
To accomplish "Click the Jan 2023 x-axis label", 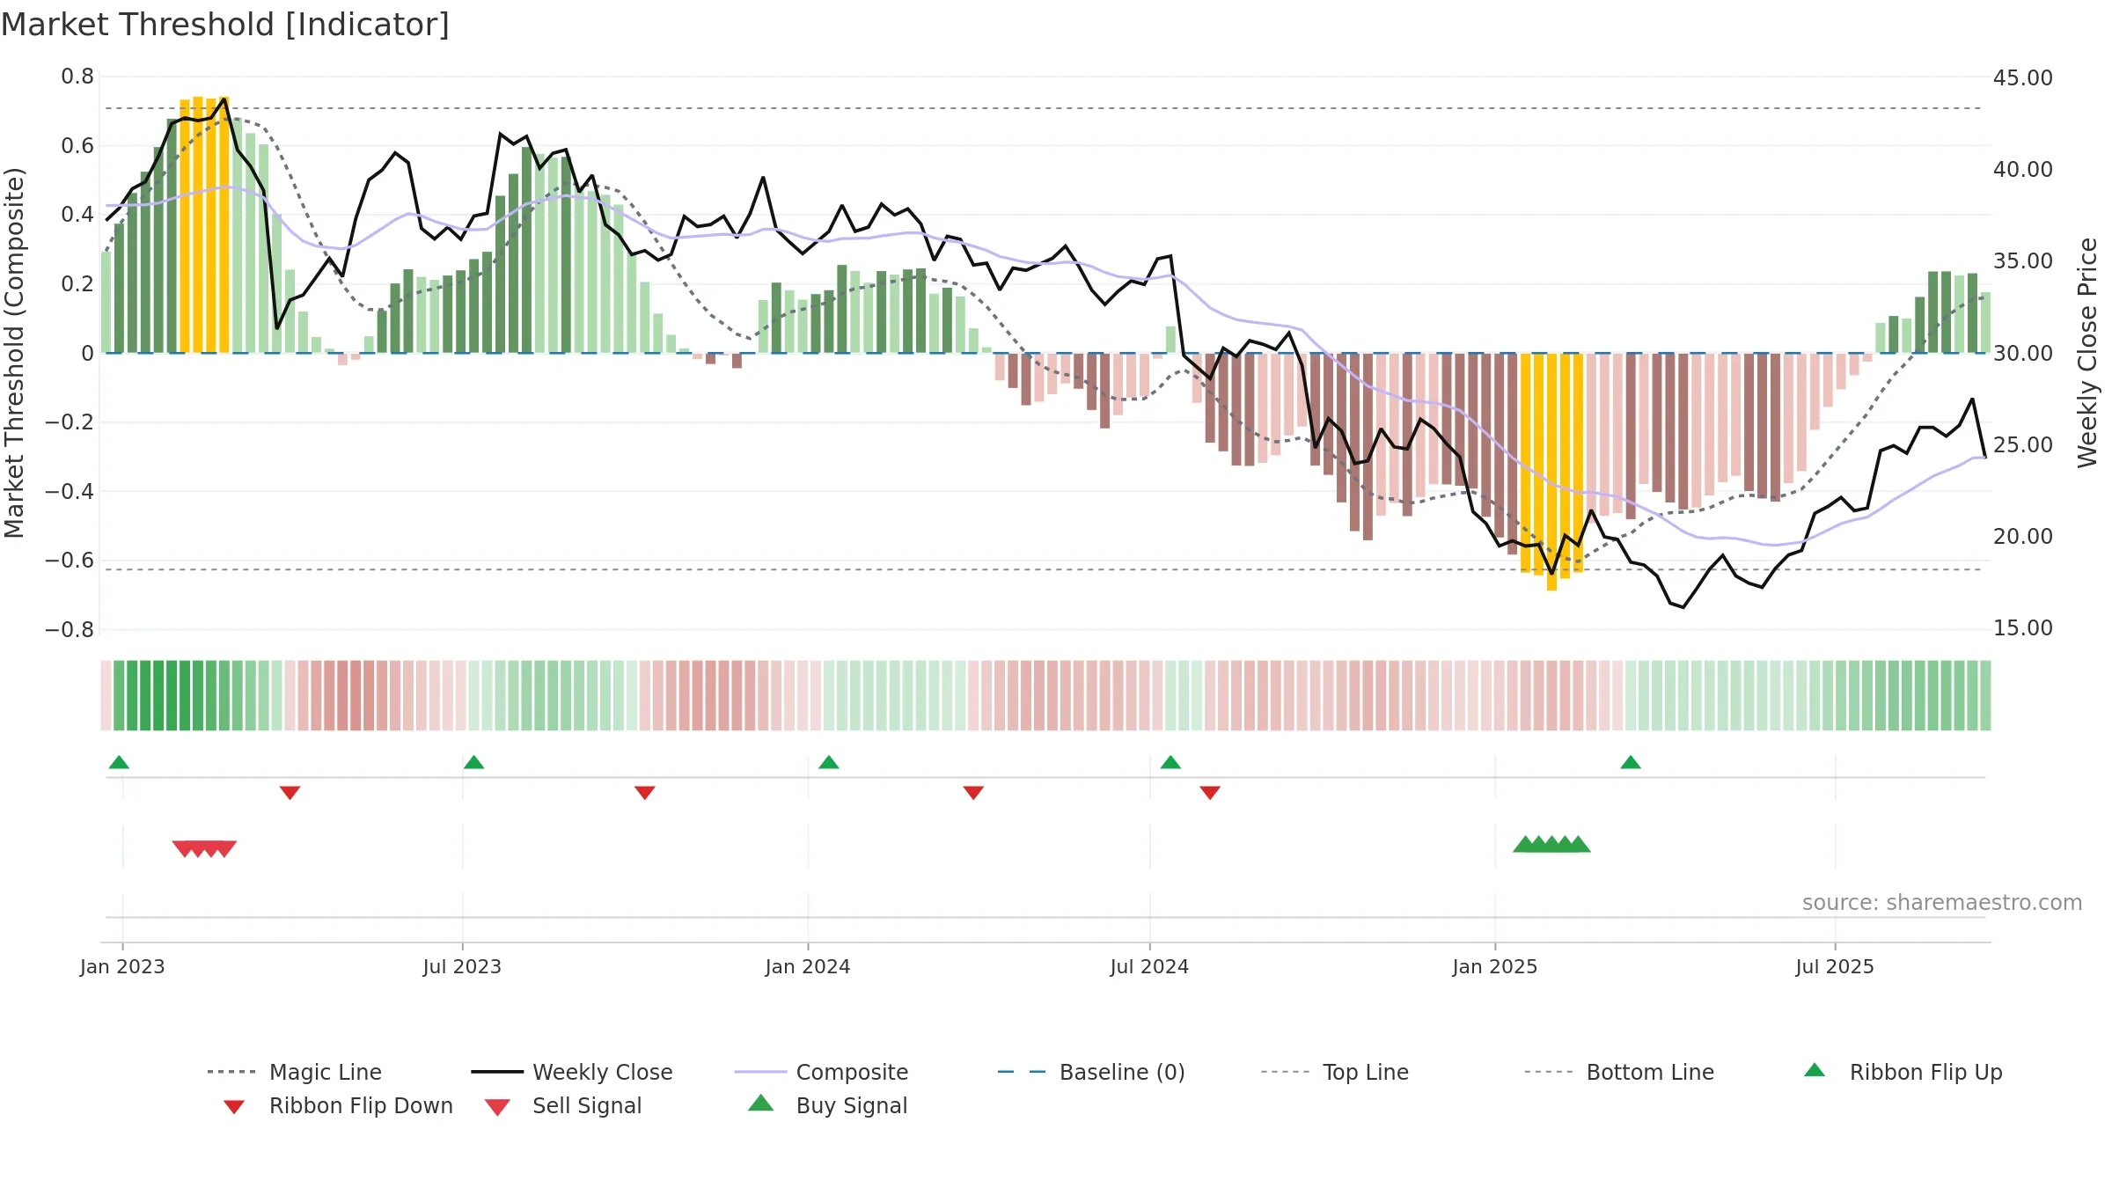I will [x=122, y=966].
